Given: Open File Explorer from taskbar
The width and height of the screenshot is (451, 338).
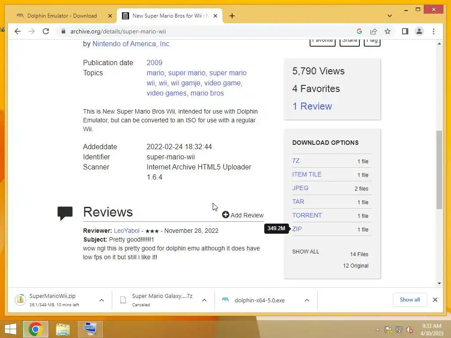Looking at the screenshot, I should click(63, 329).
